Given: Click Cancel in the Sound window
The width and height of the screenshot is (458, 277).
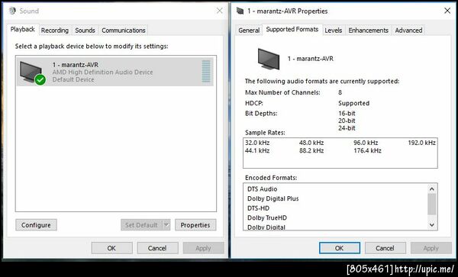Looking at the screenshot, I should pyautogui.click(x=157, y=248).
